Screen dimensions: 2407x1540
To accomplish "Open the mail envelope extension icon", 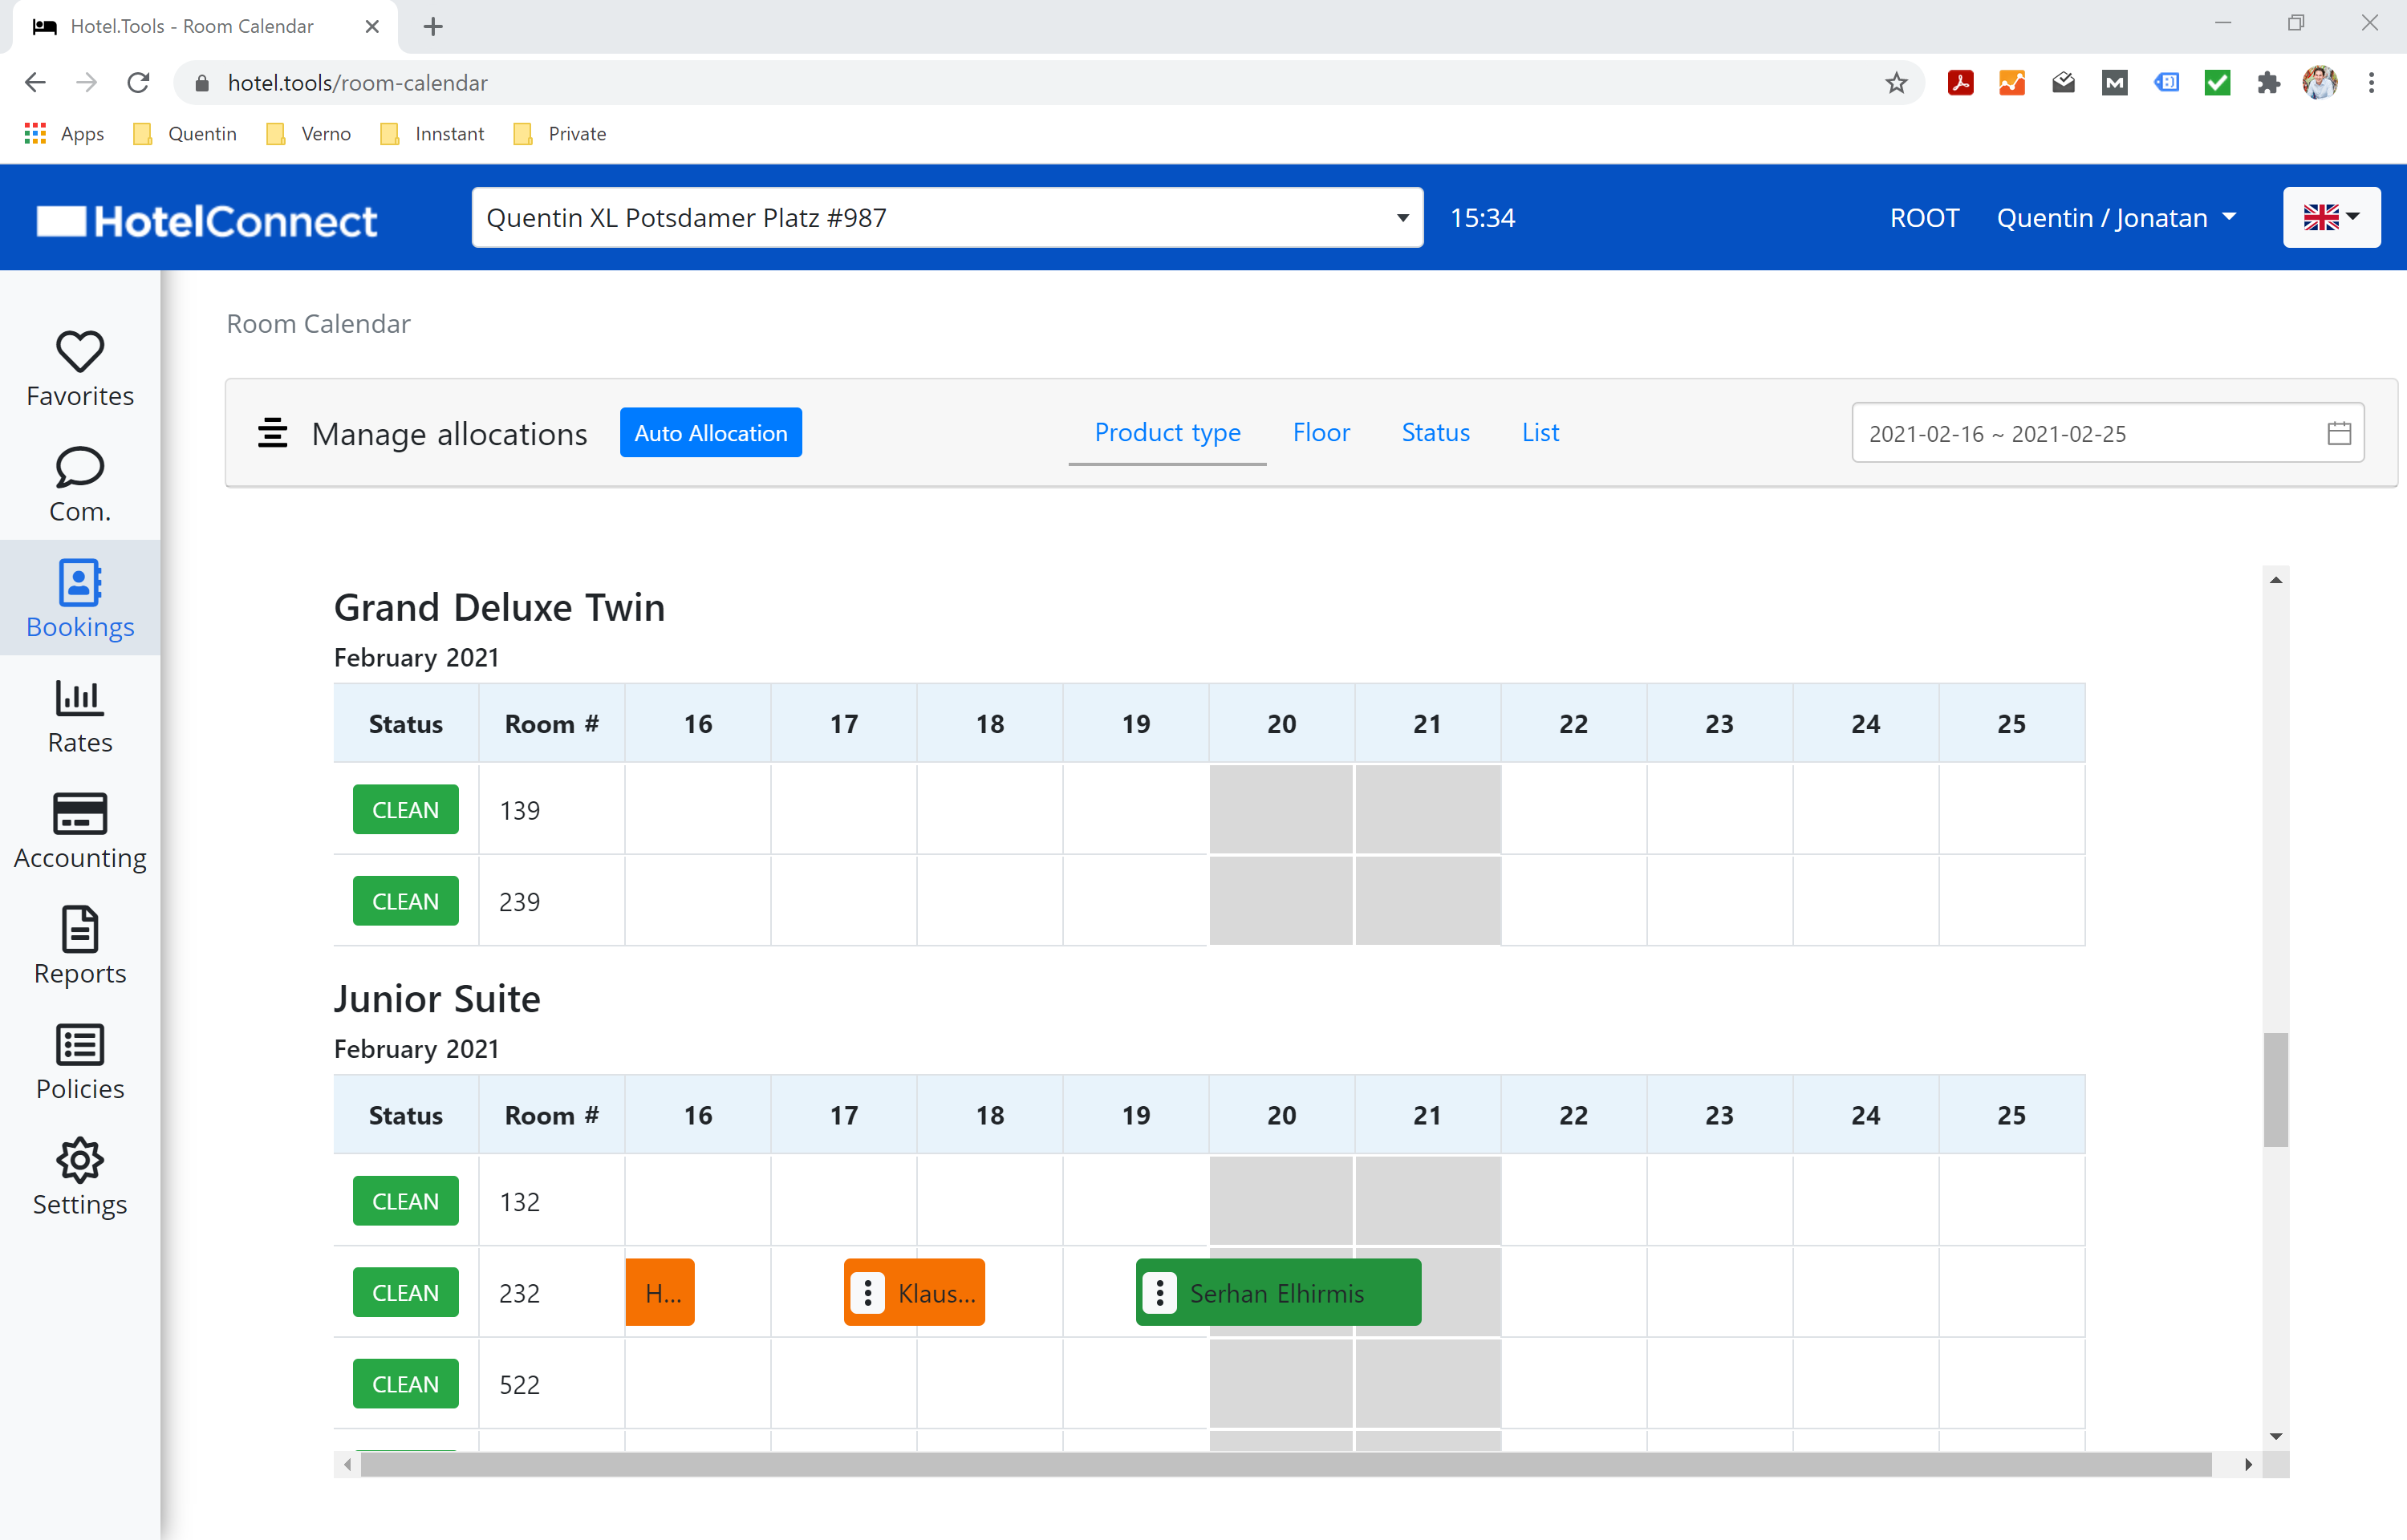I will point(2063,83).
